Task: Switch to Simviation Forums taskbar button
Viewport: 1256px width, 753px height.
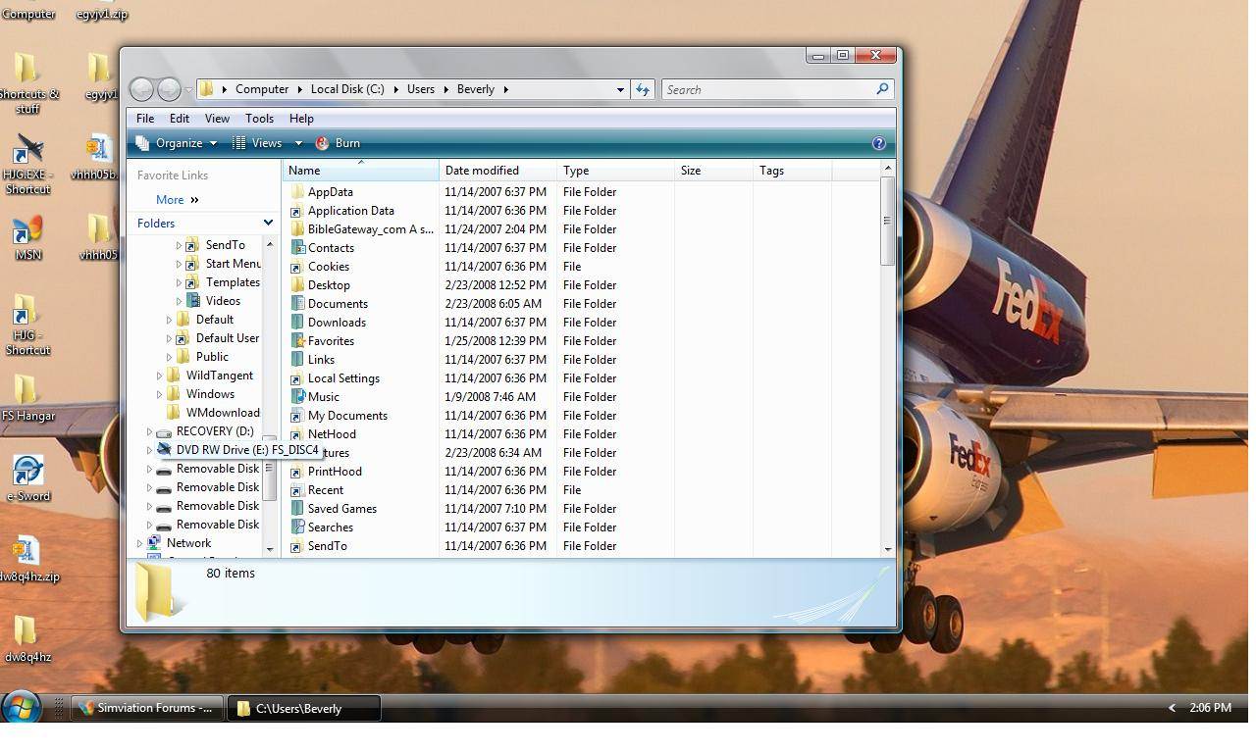Action: [x=146, y=708]
